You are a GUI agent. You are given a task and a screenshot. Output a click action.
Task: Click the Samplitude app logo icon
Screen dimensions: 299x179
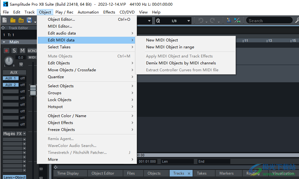(6, 4)
